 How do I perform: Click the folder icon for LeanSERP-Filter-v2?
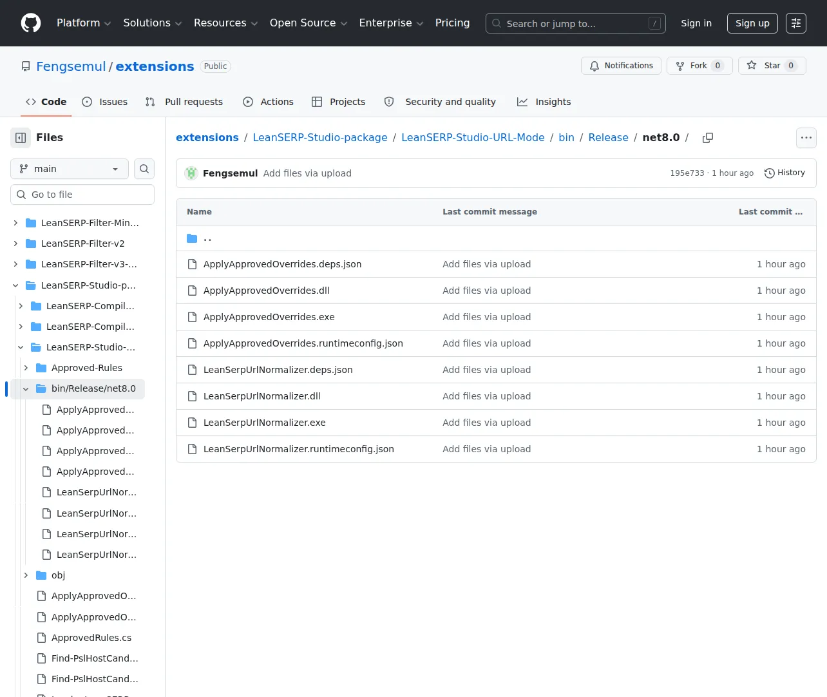click(31, 243)
